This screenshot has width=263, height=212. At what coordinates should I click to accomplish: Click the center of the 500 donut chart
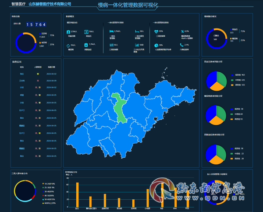click(x=217, y=39)
